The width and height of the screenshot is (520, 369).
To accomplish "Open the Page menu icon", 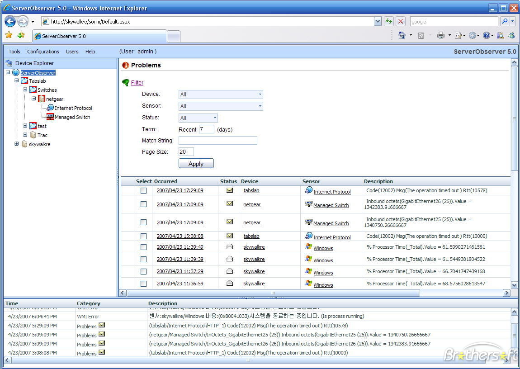I will (459, 35).
